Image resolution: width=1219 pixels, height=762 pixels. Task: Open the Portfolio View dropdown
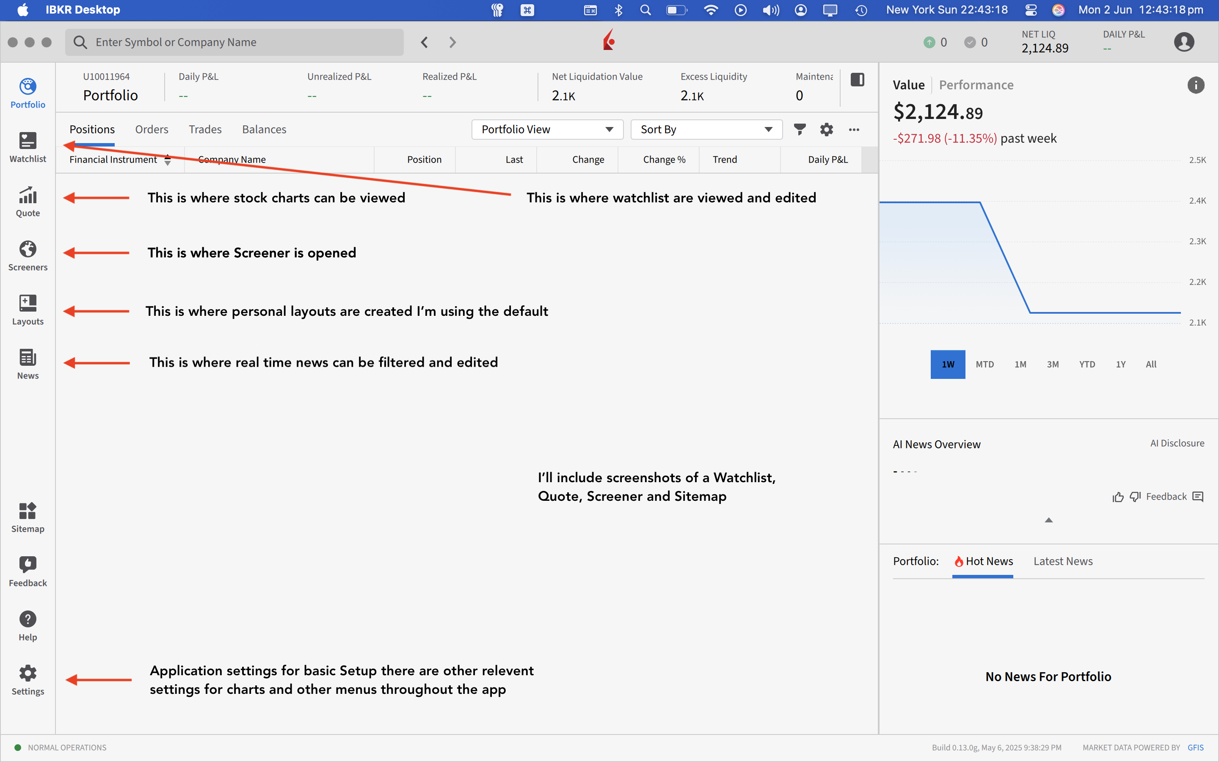pos(548,130)
